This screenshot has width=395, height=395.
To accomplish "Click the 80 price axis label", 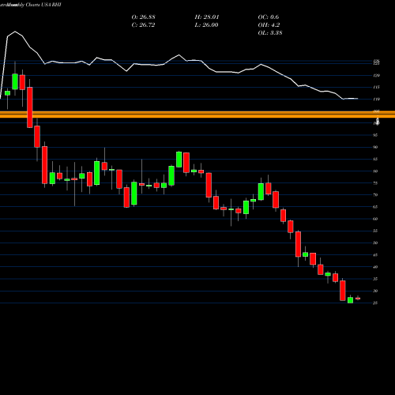I will pos(376,171).
